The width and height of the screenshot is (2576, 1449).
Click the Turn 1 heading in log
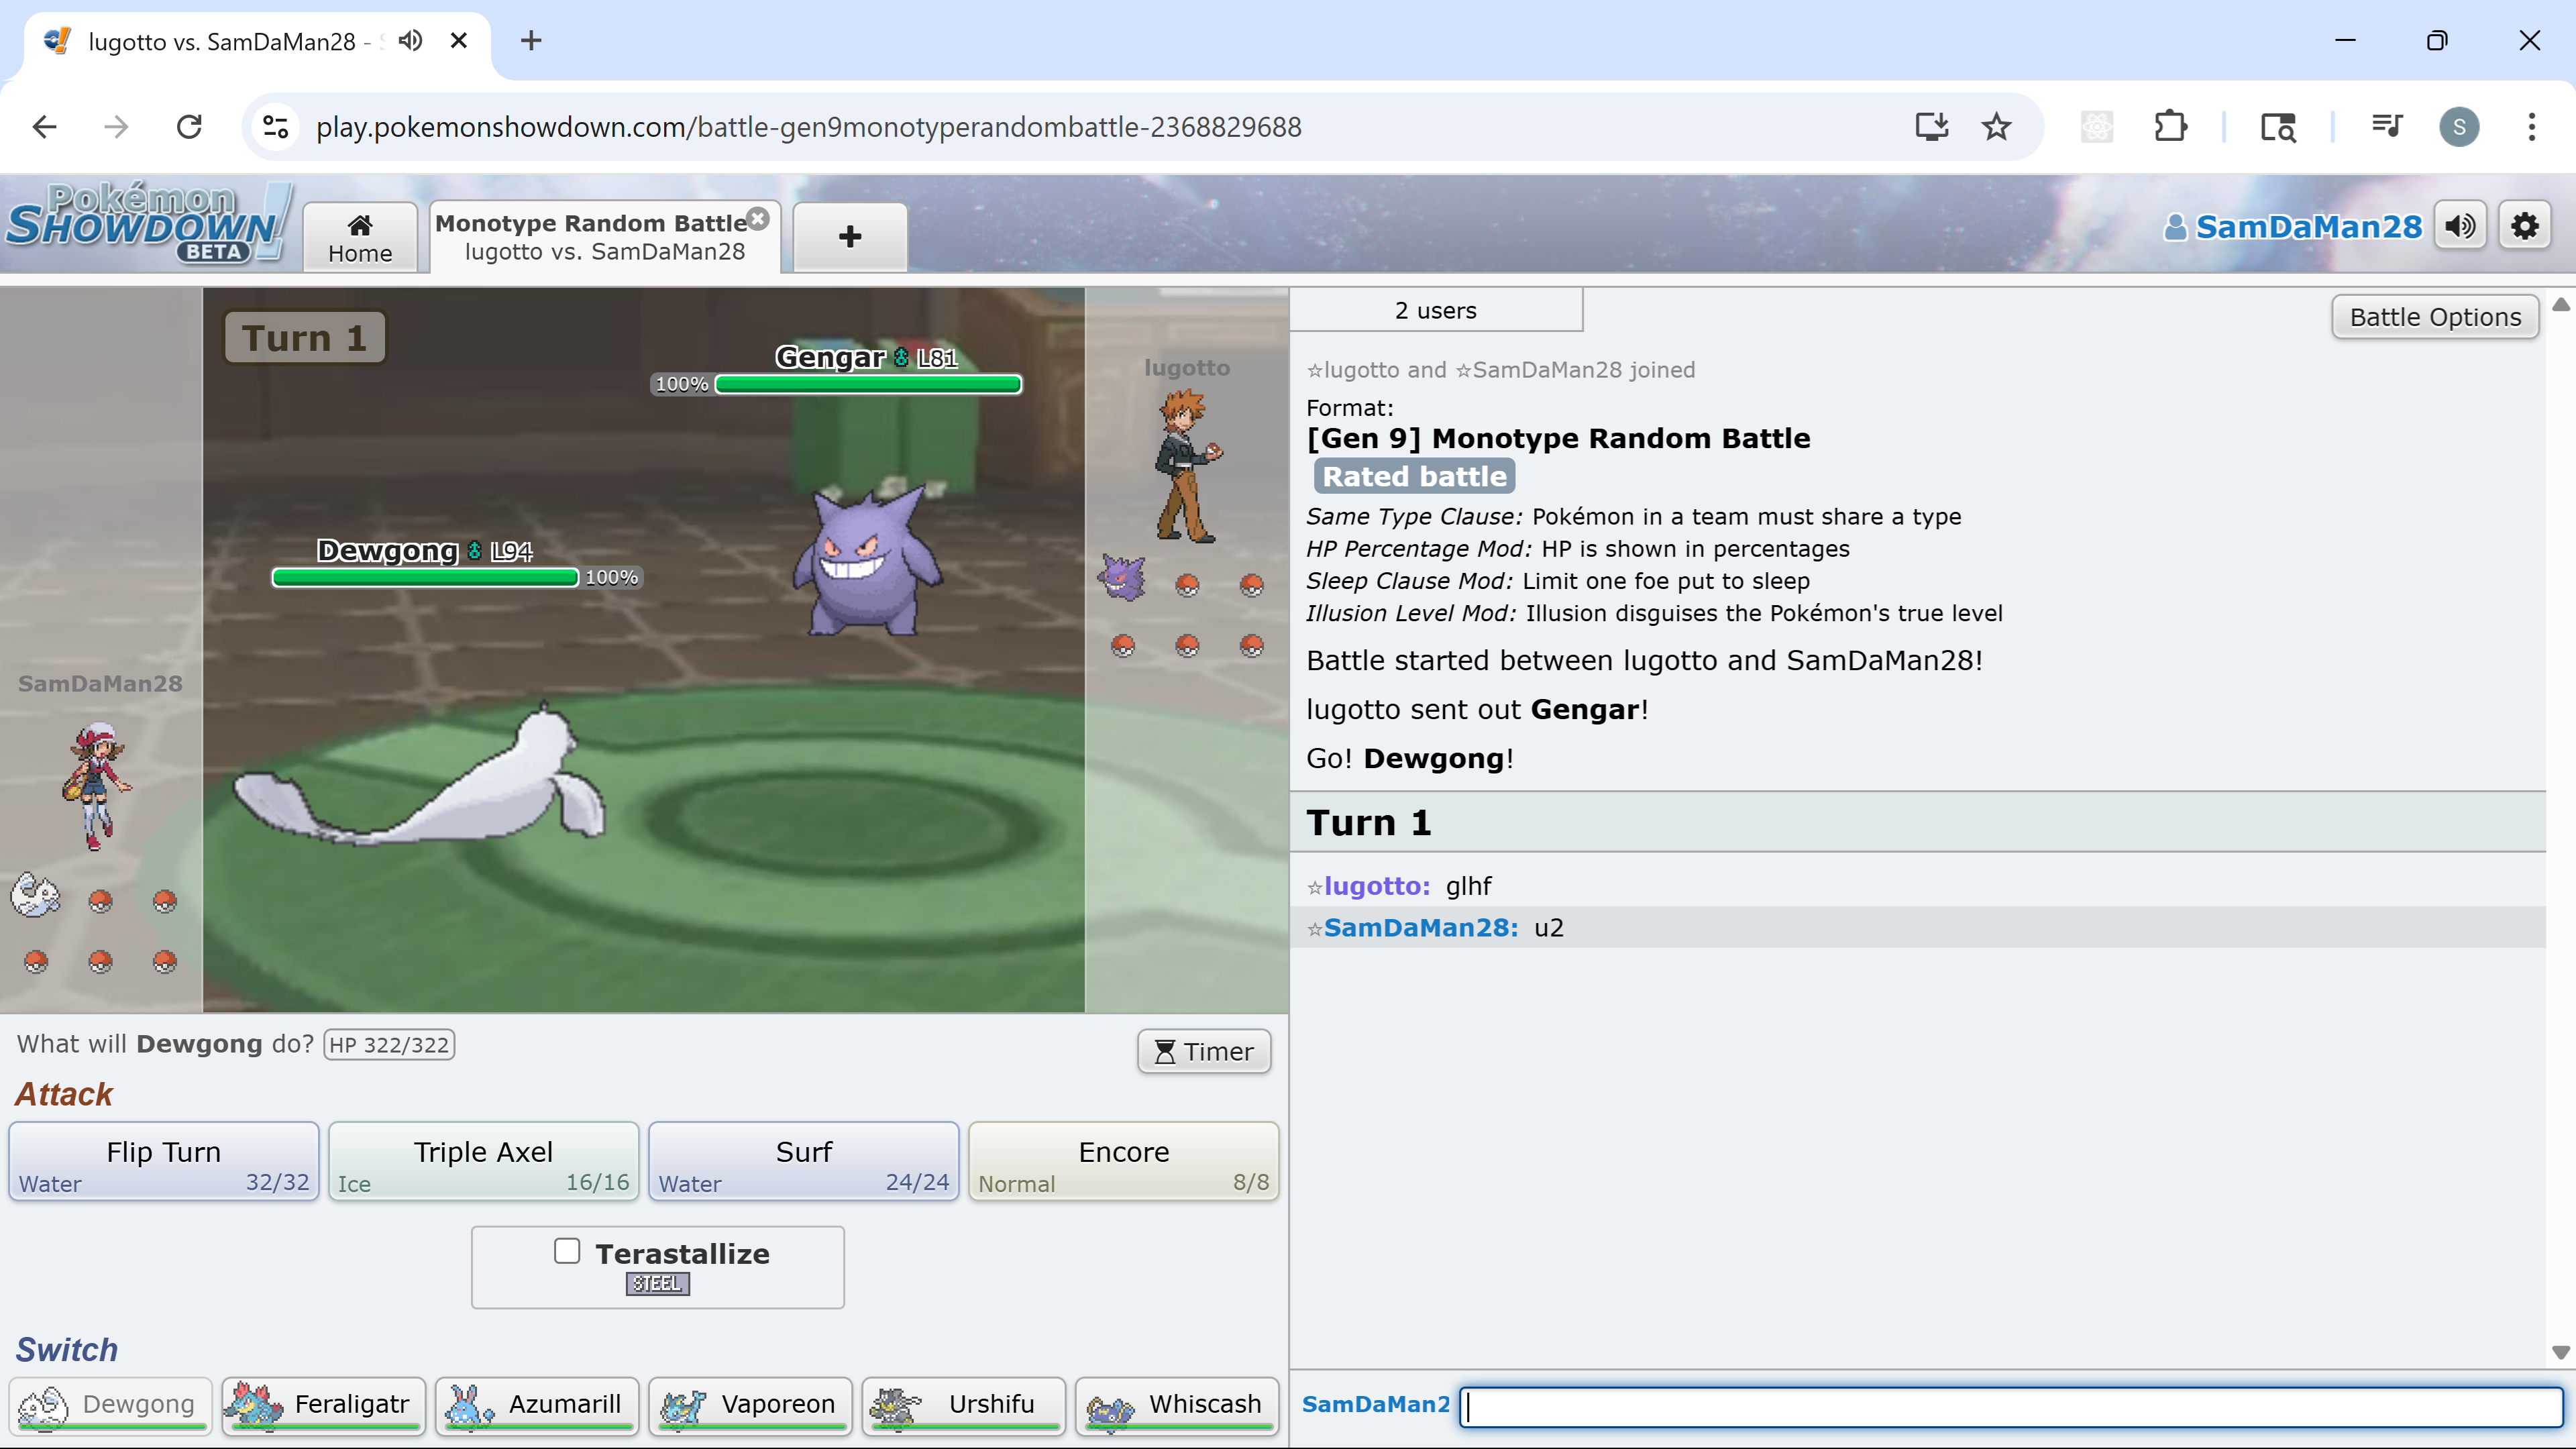(1369, 822)
